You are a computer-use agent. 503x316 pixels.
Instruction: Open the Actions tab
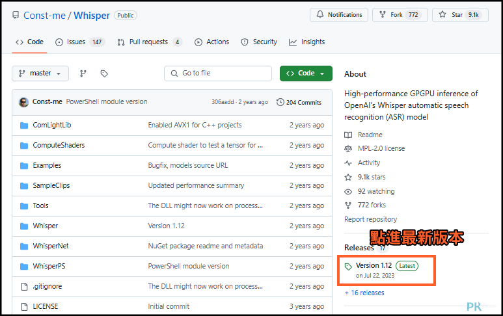(x=211, y=42)
